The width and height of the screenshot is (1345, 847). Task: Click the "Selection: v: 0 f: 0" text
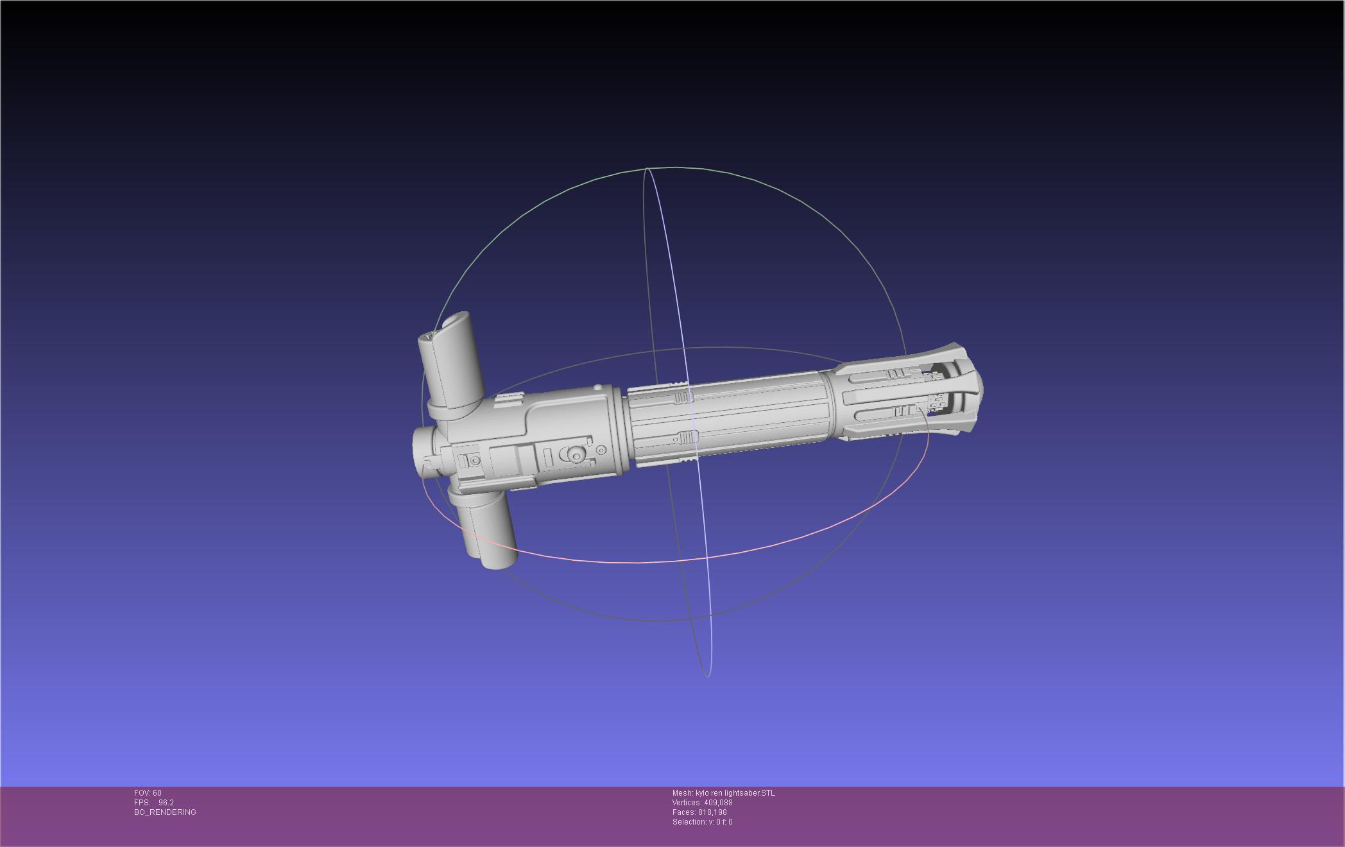(x=702, y=822)
